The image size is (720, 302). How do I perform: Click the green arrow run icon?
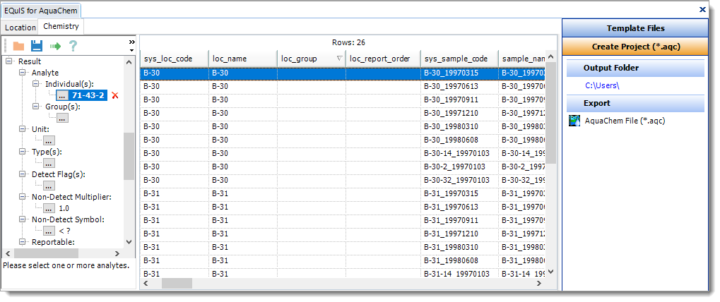tap(56, 46)
